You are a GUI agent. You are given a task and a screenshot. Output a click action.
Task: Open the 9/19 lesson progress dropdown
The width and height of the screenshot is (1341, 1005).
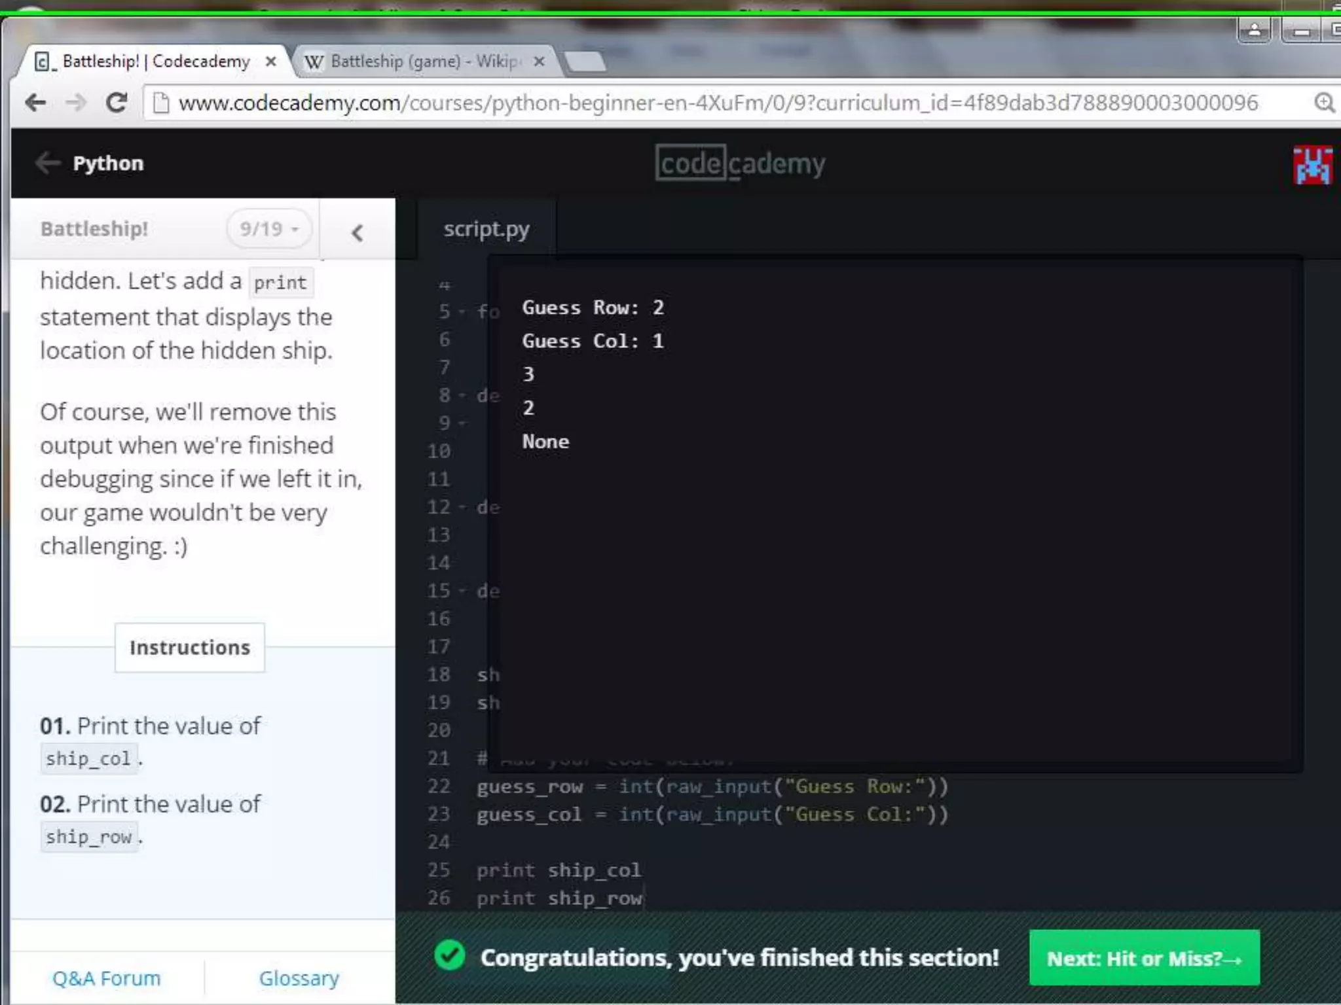tap(269, 229)
